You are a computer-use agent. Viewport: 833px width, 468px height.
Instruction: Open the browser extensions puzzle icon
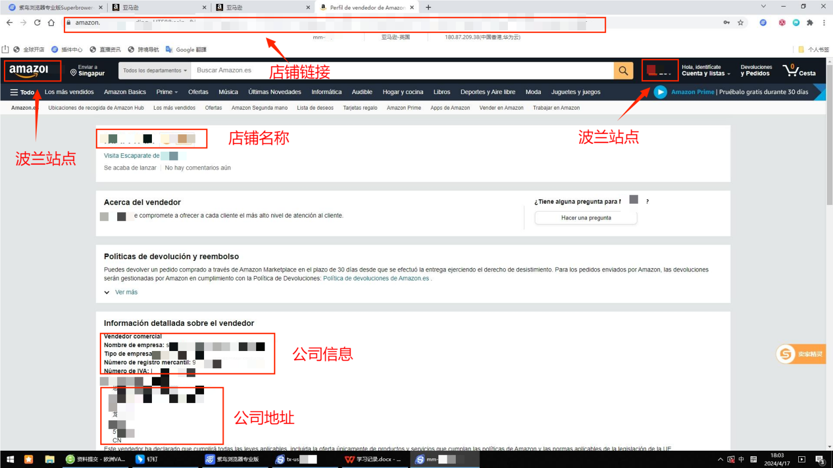[809, 23]
